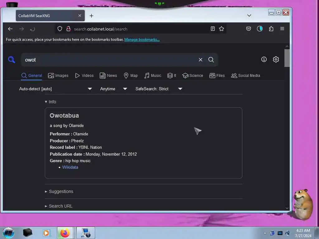The width and height of the screenshot is (319, 239).
Task: Open the Wikidata link
Action: (70, 167)
